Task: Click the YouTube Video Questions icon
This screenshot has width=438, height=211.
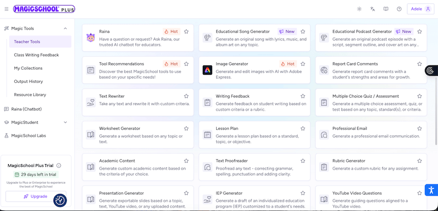Action: pyautogui.click(x=324, y=200)
